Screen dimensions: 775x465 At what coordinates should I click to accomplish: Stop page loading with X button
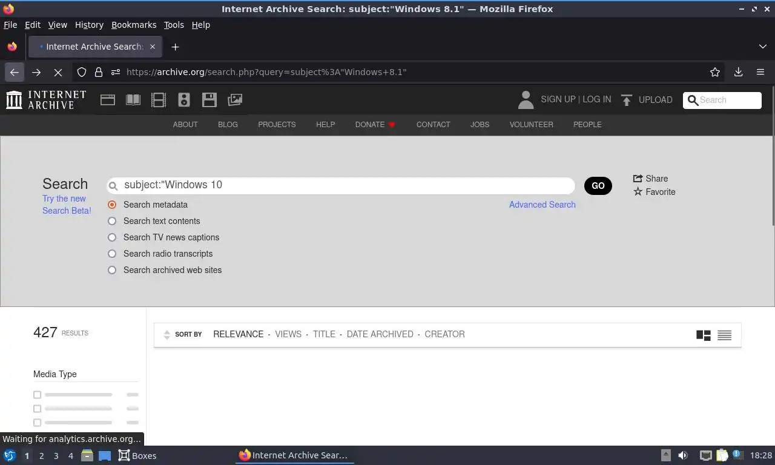[58, 72]
